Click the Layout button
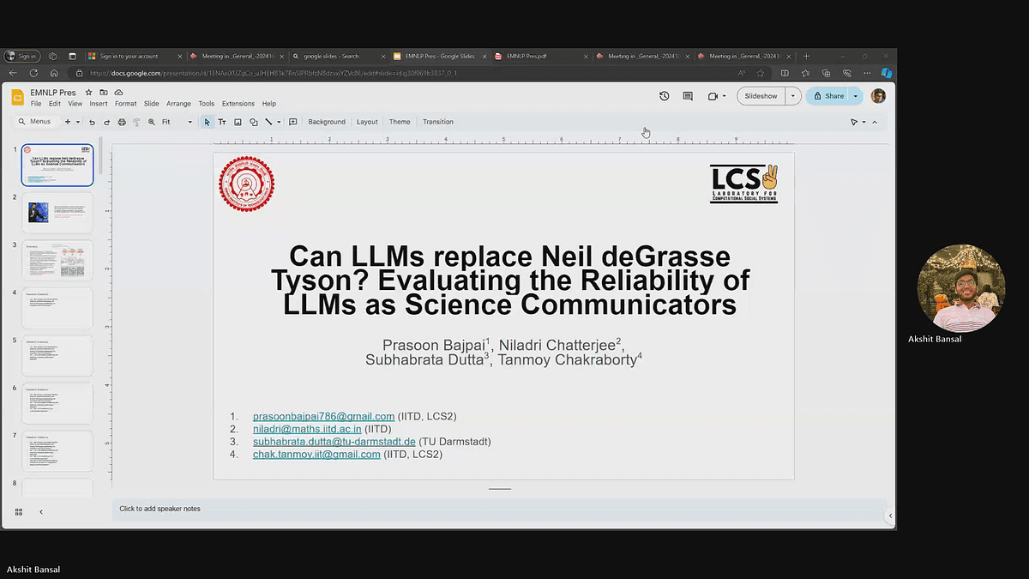This screenshot has height=579, width=1029. click(367, 122)
